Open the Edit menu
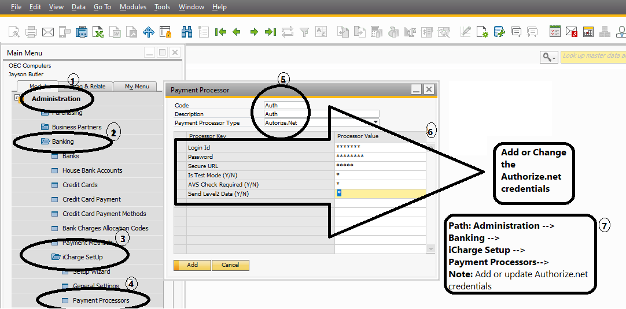 [x=35, y=7]
